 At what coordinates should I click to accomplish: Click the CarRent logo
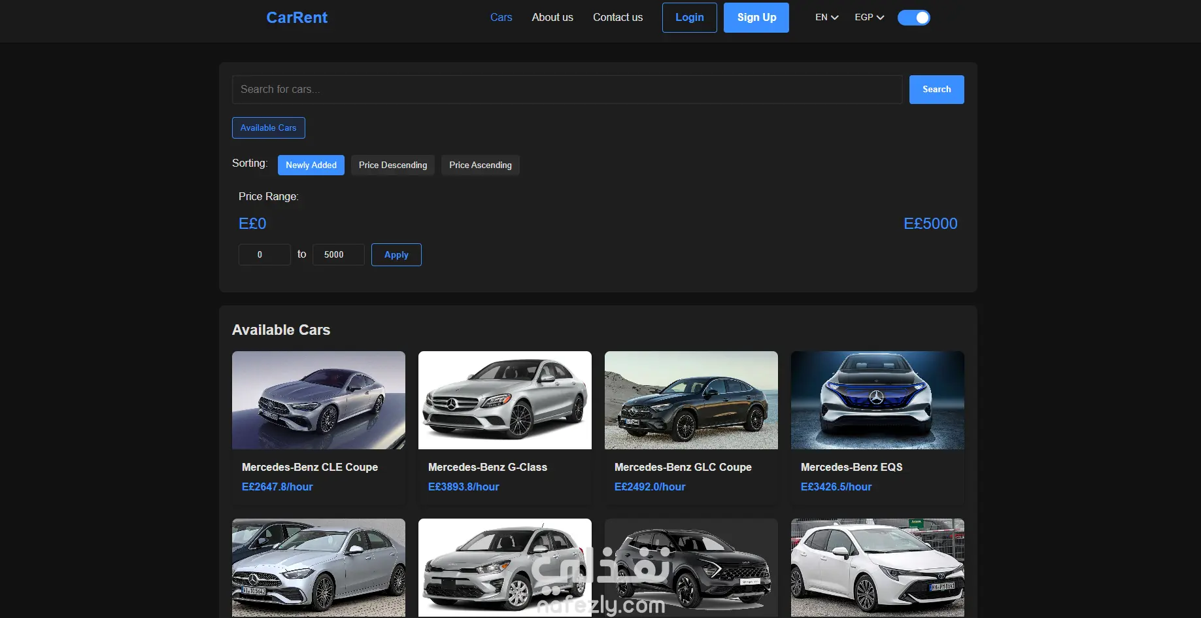[296, 18]
